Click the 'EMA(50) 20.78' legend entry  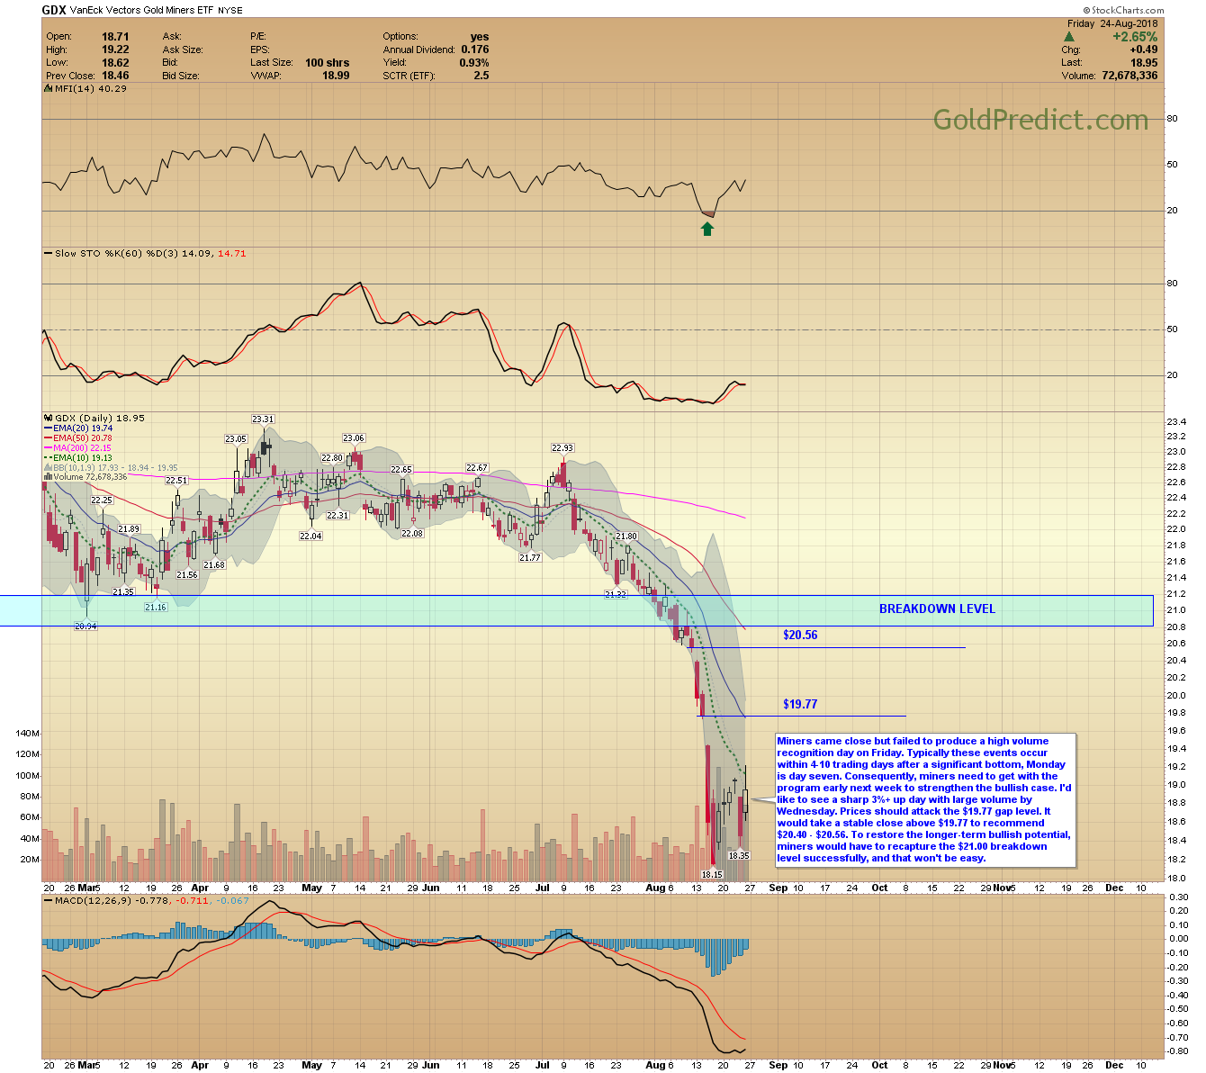pyautogui.click(x=83, y=438)
